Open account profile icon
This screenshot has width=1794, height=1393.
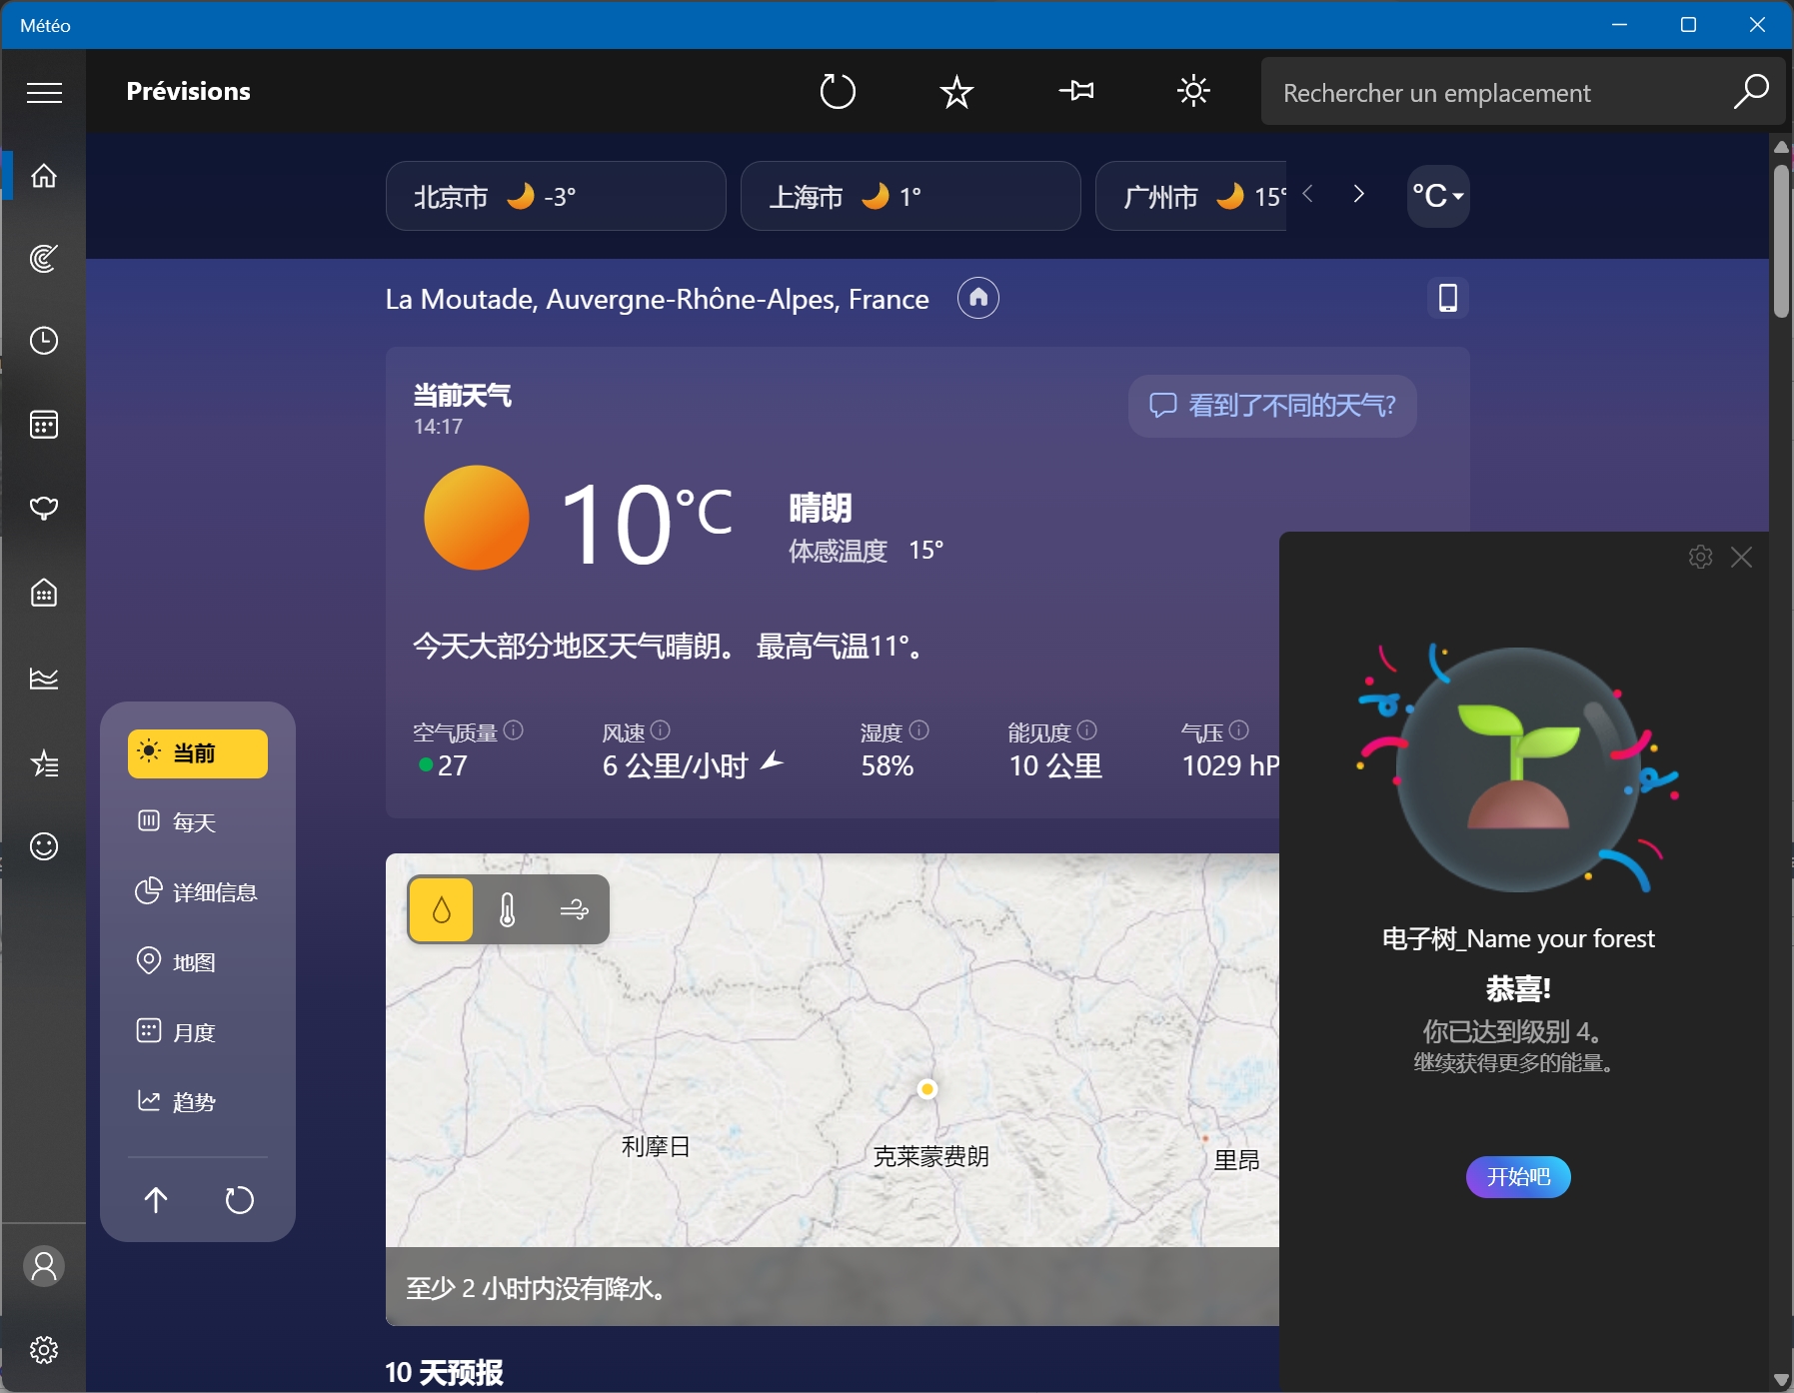click(44, 1266)
